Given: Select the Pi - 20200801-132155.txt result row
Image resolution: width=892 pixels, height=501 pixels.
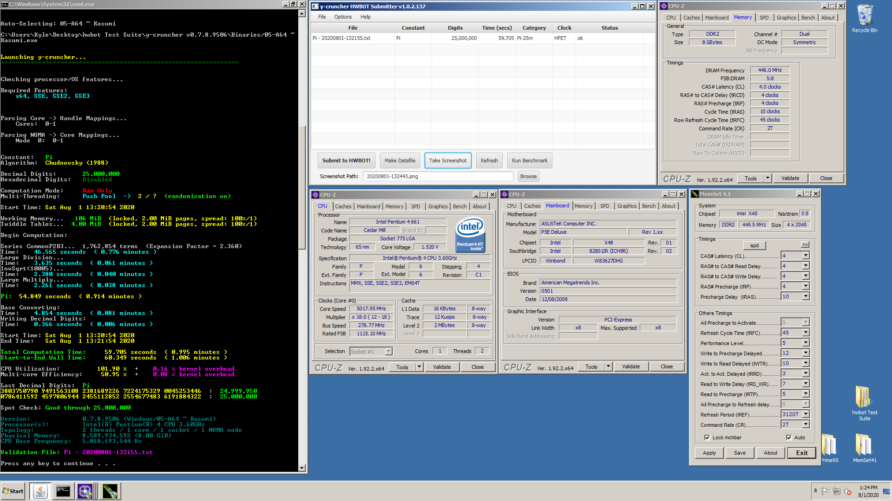Looking at the screenshot, I should pos(483,38).
